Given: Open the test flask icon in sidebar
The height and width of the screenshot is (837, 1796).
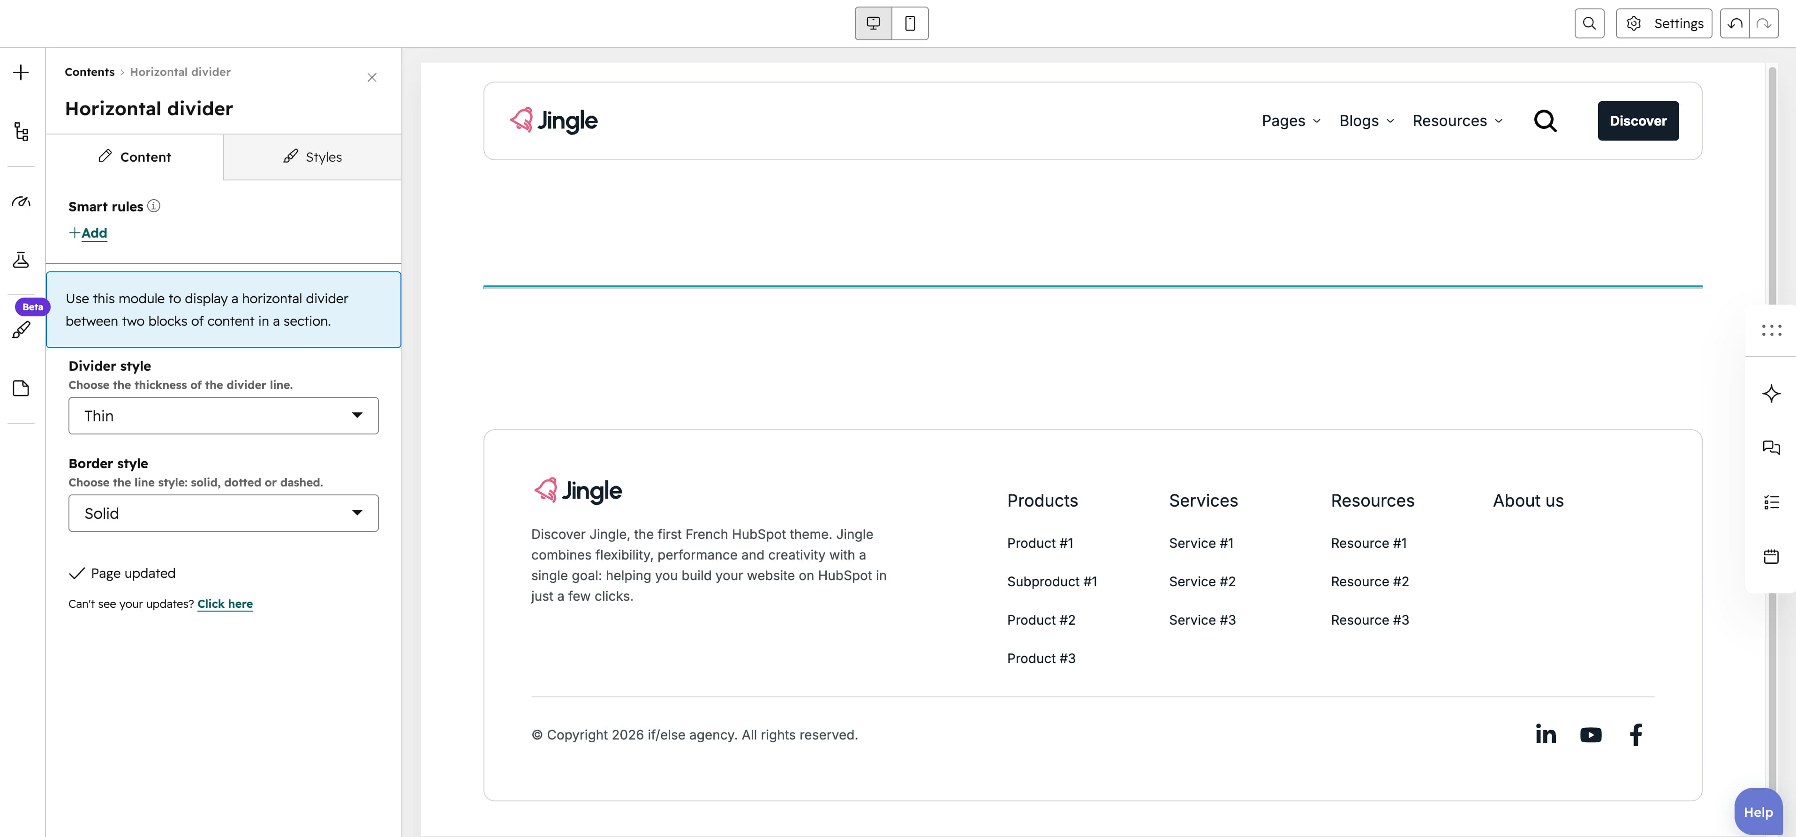Looking at the screenshot, I should [21, 261].
